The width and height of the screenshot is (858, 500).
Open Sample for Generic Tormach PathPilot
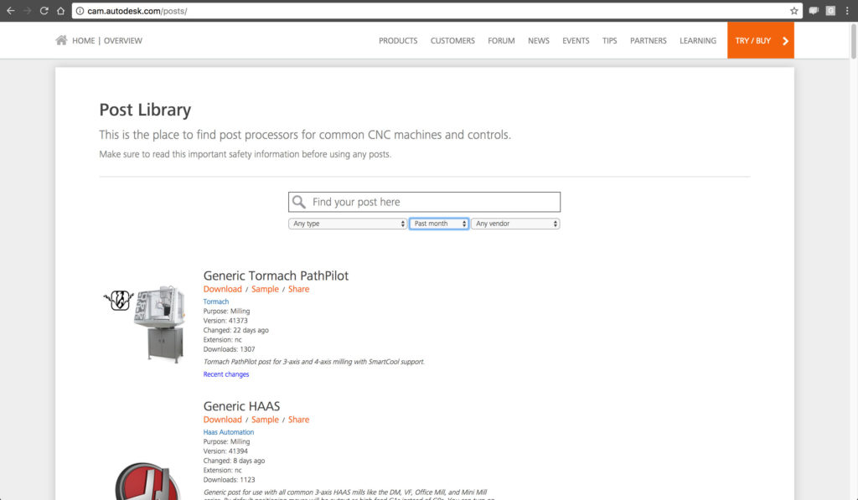click(265, 289)
